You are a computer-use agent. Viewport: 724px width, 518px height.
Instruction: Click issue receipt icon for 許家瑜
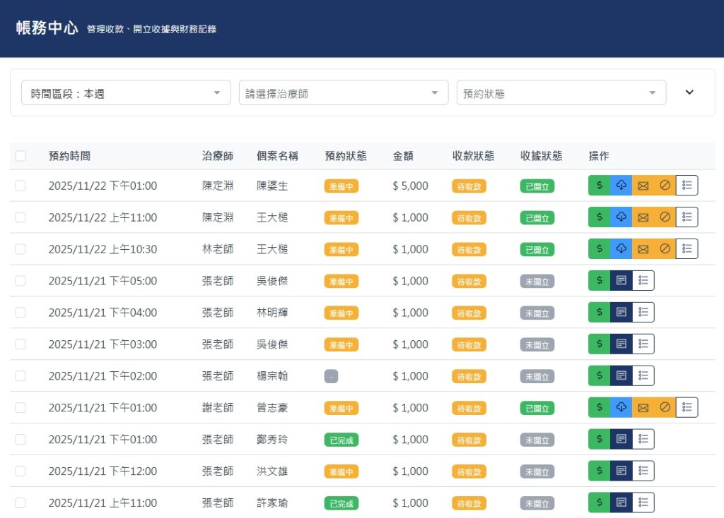(621, 502)
